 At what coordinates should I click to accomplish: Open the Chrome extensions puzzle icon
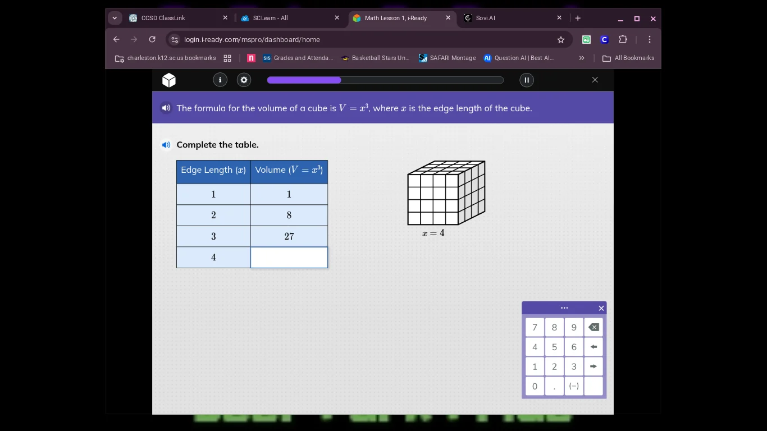click(x=623, y=39)
